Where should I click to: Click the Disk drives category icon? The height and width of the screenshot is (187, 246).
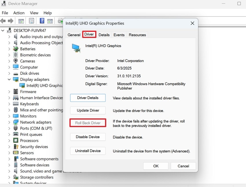point(16,74)
